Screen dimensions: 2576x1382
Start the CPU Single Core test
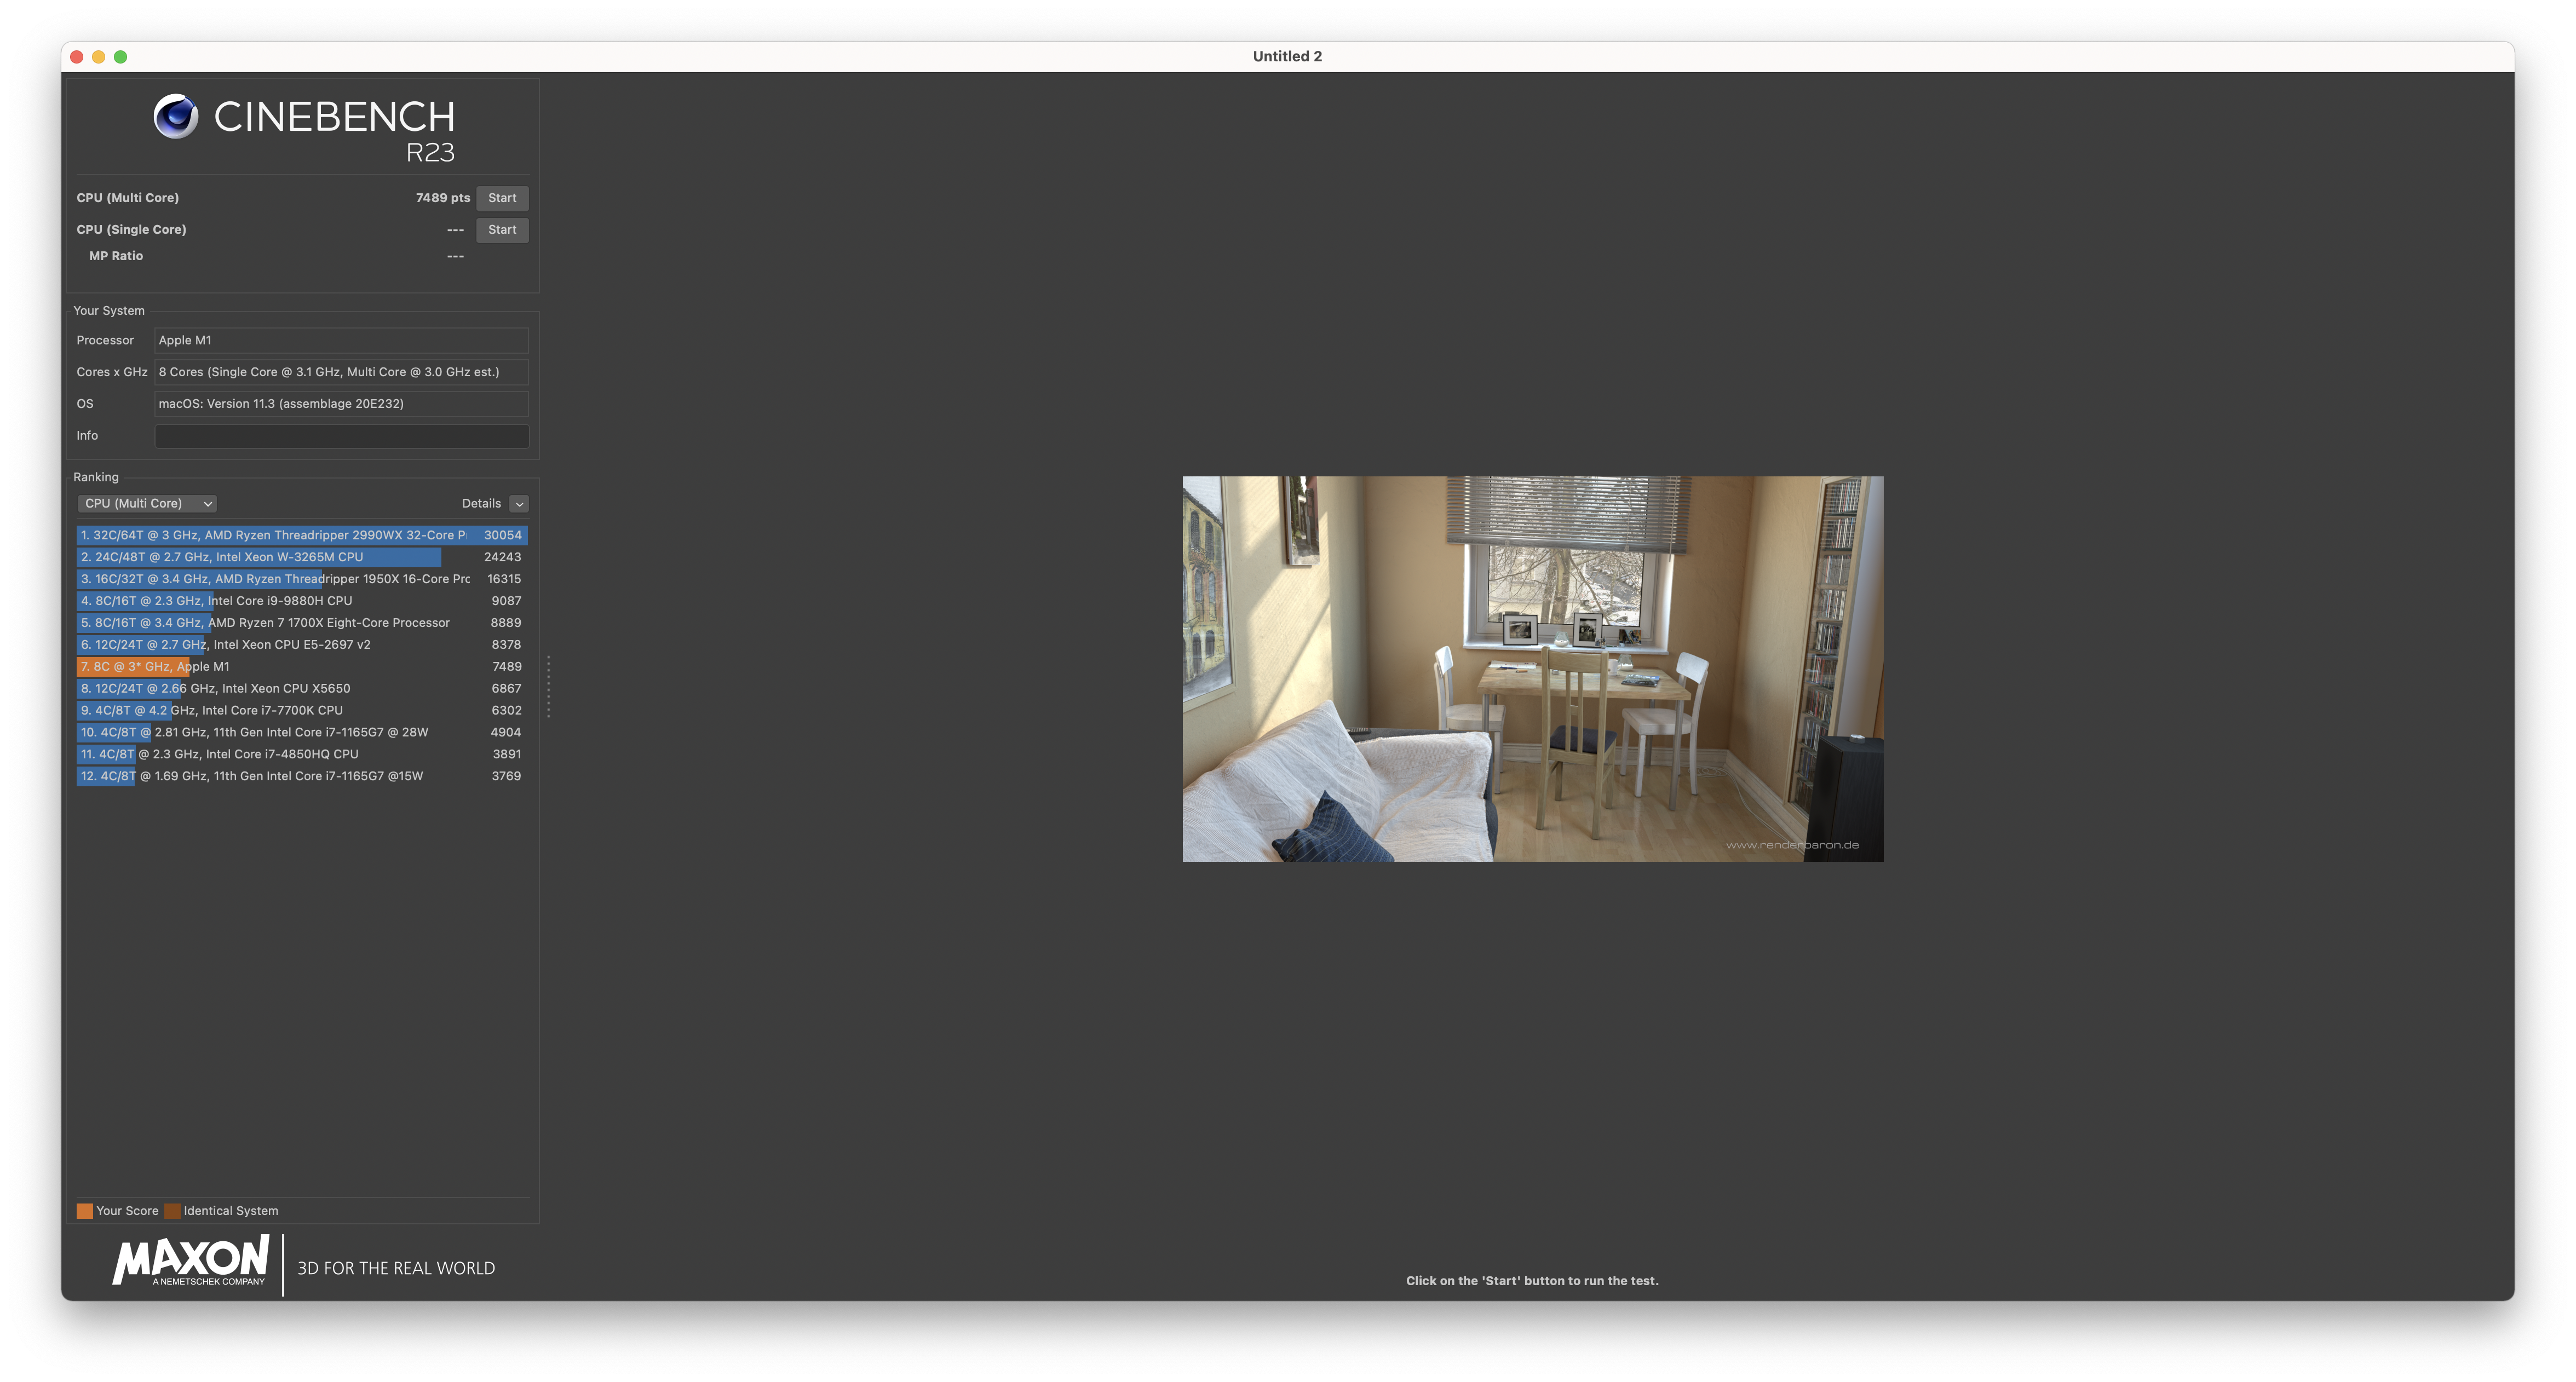click(x=502, y=230)
